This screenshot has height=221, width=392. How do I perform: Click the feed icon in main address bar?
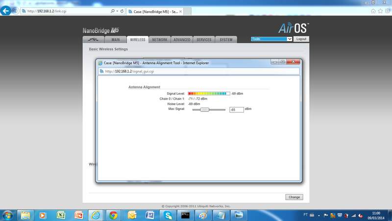coord(24,11)
